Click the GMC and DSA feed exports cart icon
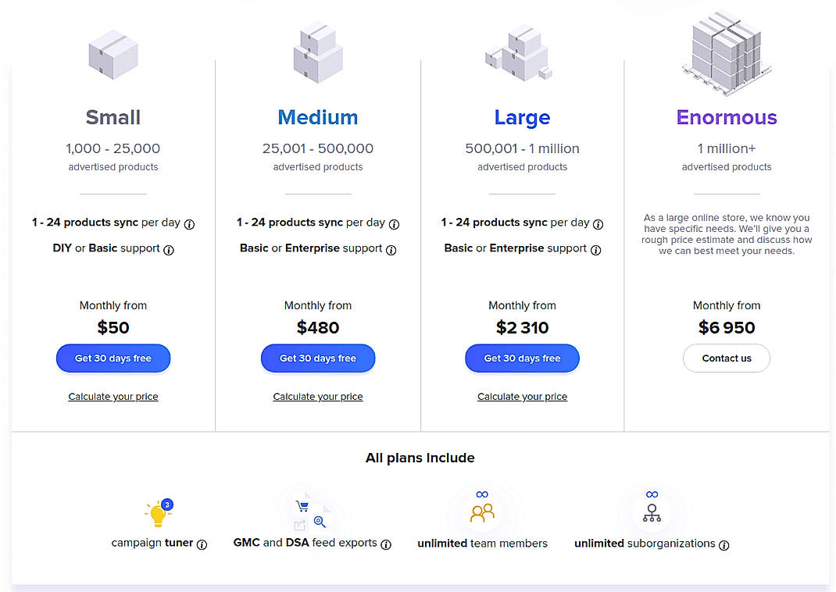This screenshot has width=836, height=592. 305,508
